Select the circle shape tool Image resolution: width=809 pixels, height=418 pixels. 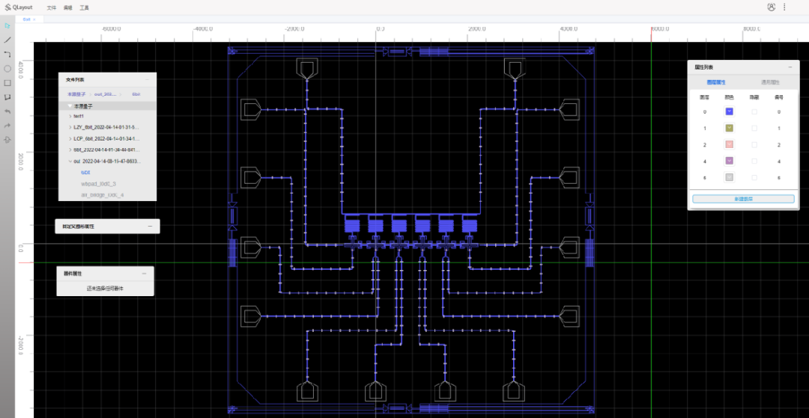pos(7,68)
